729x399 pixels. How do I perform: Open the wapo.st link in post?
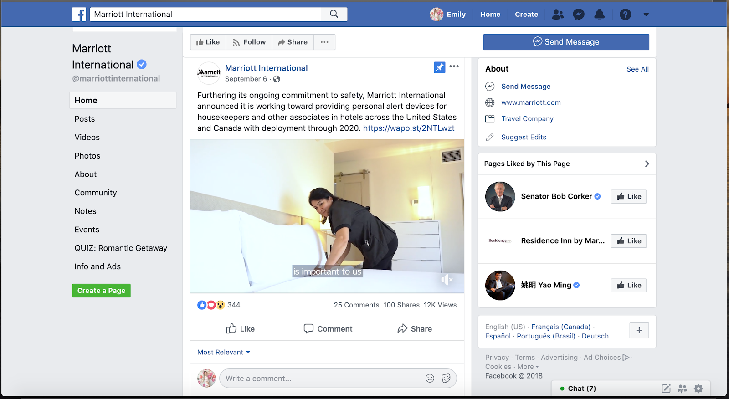point(409,128)
